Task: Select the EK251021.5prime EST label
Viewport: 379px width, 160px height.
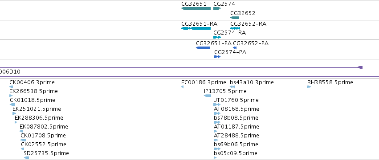Action: click(x=37, y=109)
